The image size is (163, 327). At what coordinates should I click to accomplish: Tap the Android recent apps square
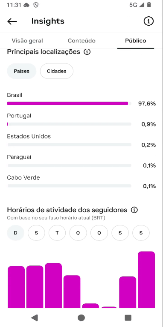(128, 318)
